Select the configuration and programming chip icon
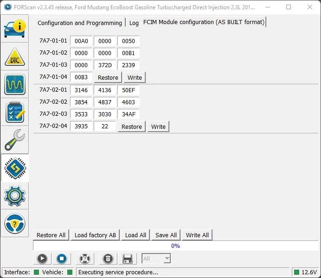 click(x=15, y=168)
